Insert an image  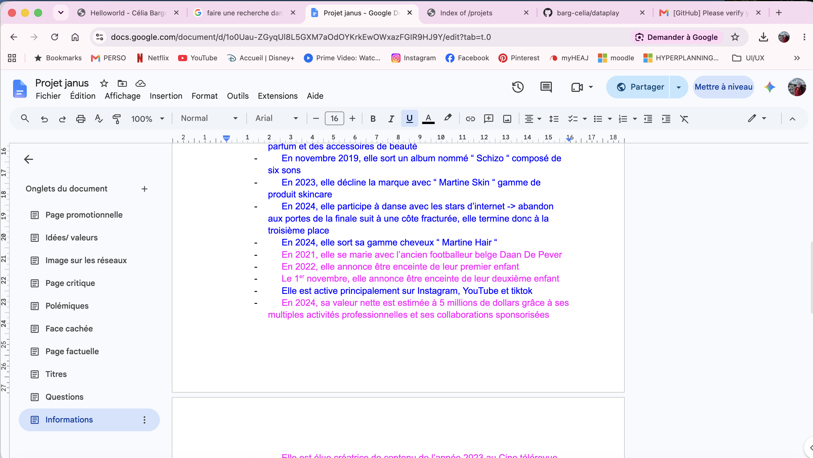point(507,119)
